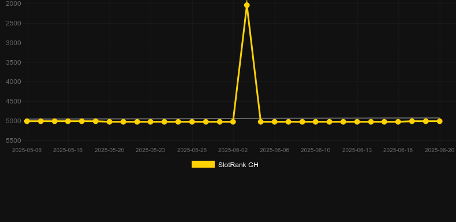Click the 5500 y-axis label
The width and height of the screenshot is (456, 222).
13,140
